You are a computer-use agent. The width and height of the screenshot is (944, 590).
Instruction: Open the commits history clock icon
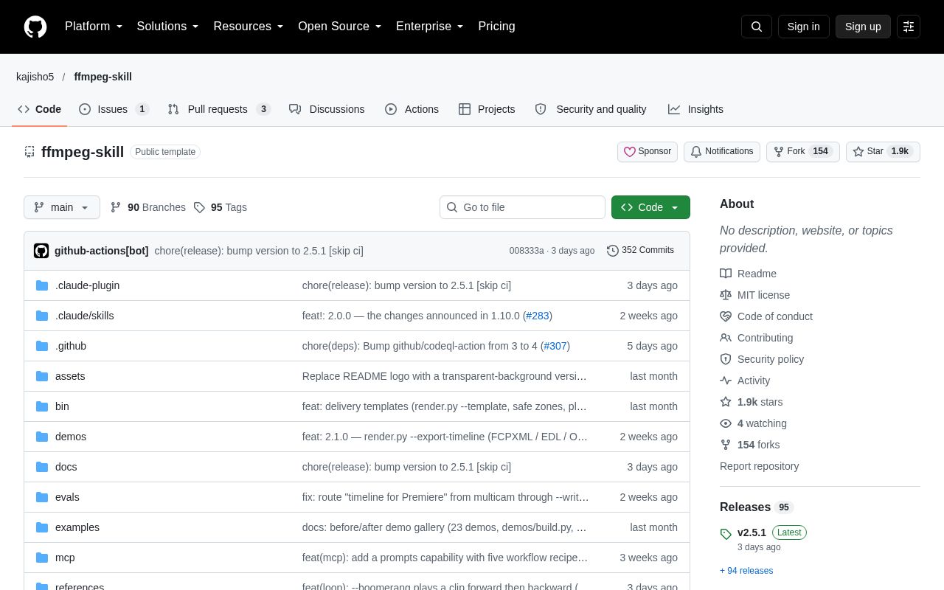pos(612,251)
